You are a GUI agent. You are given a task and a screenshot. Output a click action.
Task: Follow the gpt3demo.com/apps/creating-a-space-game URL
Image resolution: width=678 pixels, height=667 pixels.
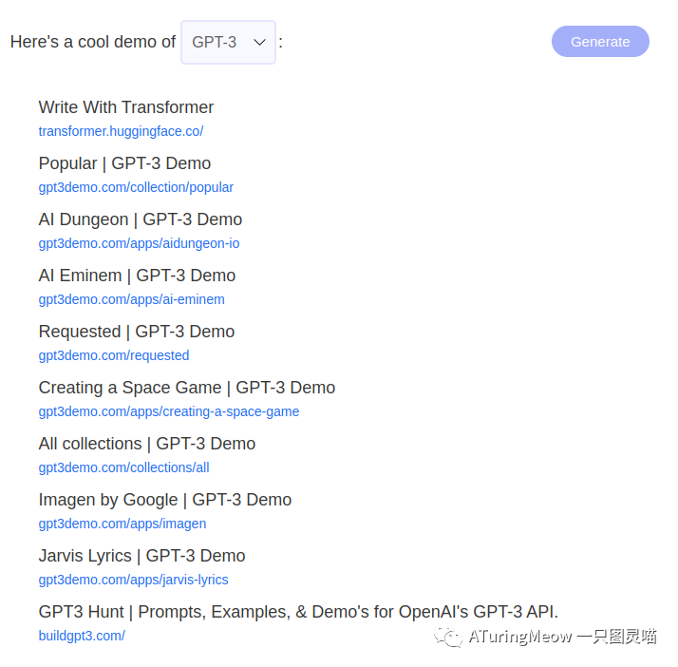(169, 411)
